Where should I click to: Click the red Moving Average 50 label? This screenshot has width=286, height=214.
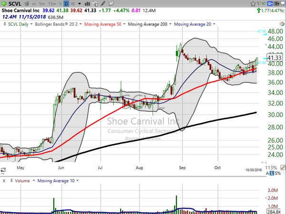(x=103, y=24)
